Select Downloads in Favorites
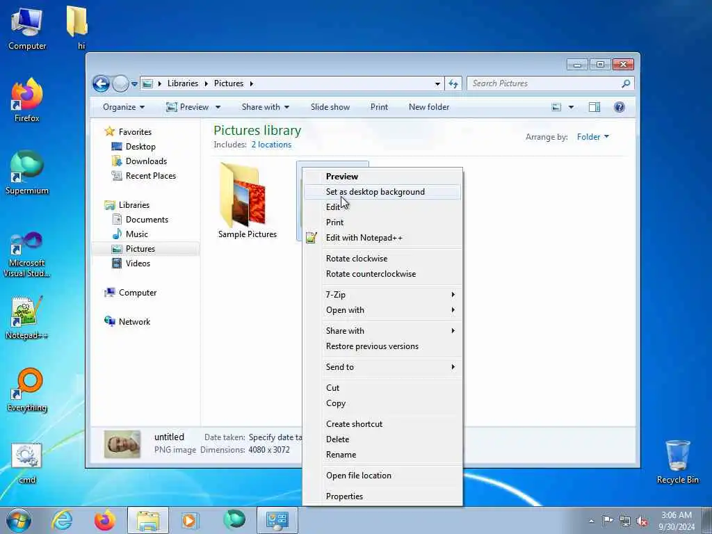The width and height of the screenshot is (712, 534). point(140,161)
